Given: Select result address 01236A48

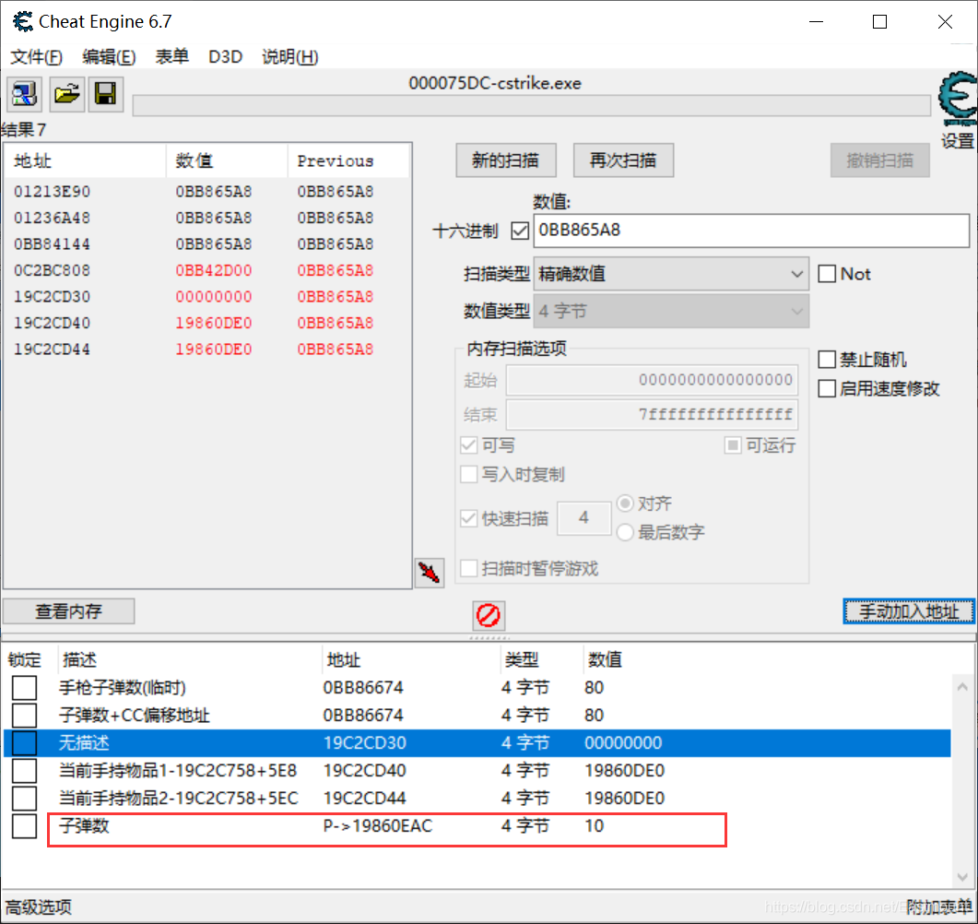Looking at the screenshot, I should (53, 218).
